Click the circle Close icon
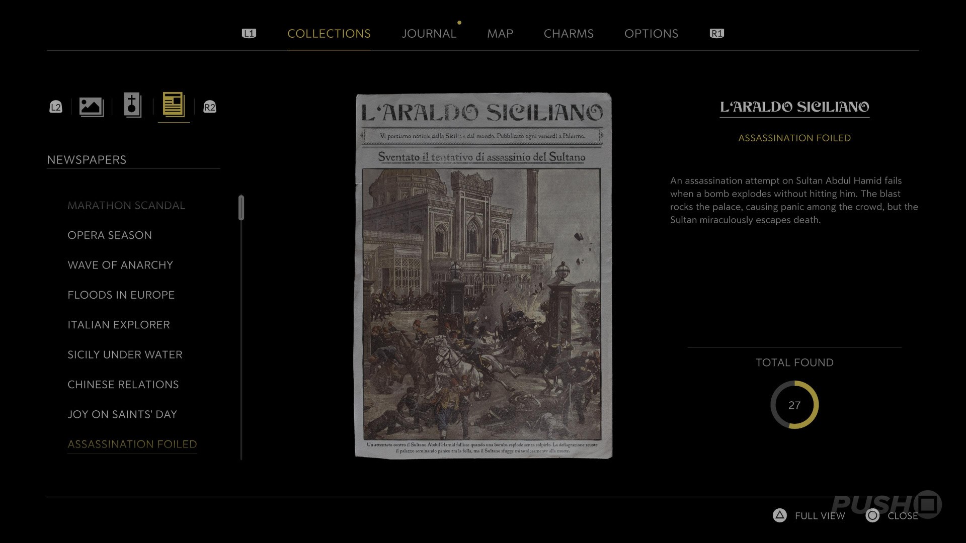Screen dimensions: 966x543 [x=872, y=515]
